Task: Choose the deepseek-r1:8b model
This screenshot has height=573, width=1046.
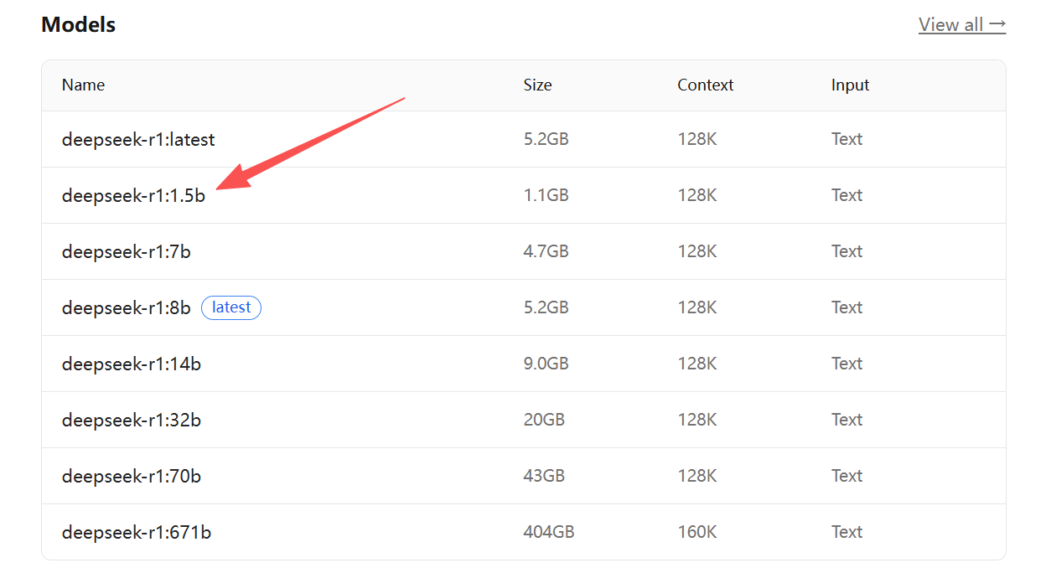Action: [127, 307]
